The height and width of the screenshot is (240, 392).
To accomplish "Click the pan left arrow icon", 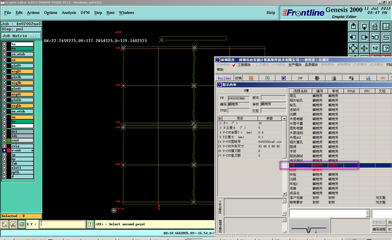I will coord(353,37).
